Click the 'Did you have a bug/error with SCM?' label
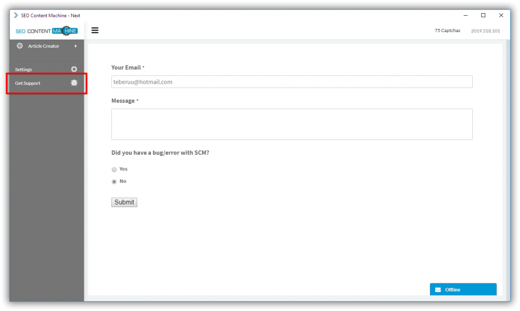 coord(160,153)
